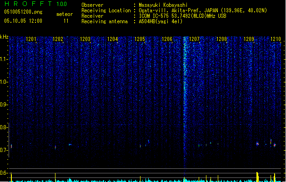The width and height of the screenshot is (286, 182).
Task: Click the 1.0 kHz axis label
Action: [x=3, y=82]
